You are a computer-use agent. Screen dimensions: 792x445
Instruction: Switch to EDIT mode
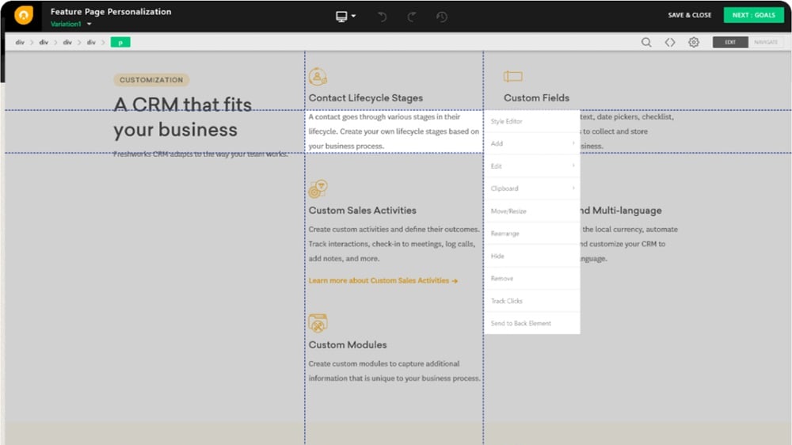730,43
